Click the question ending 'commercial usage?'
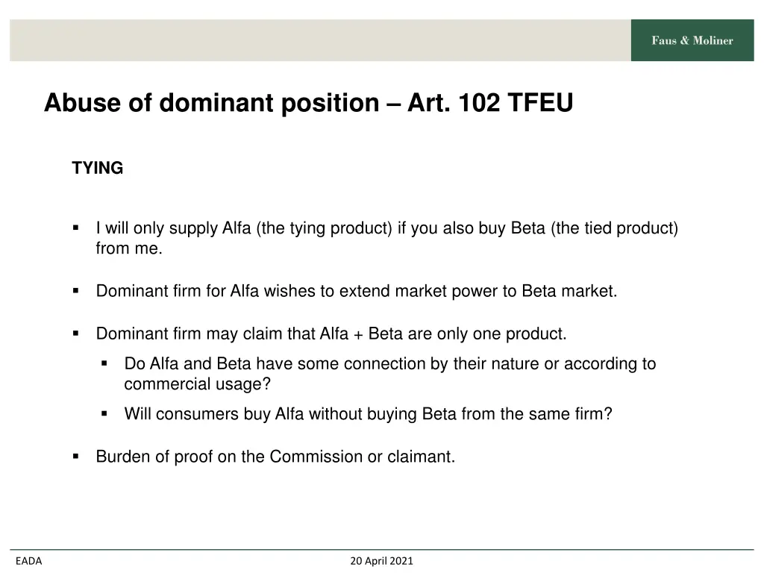The width and height of the screenshot is (764, 573). [x=389, y=374]
